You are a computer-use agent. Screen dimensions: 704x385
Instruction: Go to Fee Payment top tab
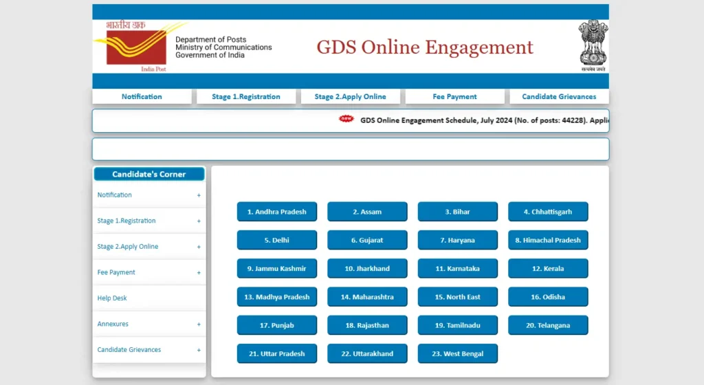coord(454,97)
